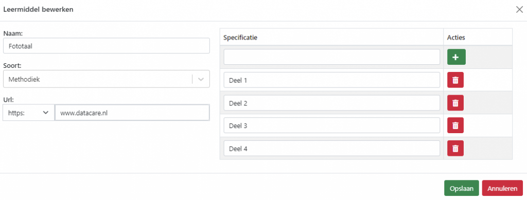The image size is (527, 200).
Task: Click into the Deel 2 text field
Action: click(x=332, y=103)
